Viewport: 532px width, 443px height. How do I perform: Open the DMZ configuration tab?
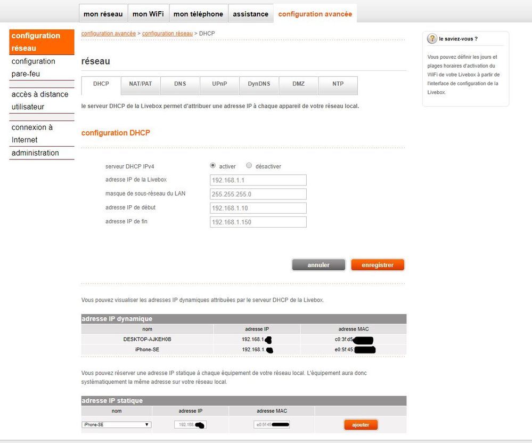tap(298, 85)
